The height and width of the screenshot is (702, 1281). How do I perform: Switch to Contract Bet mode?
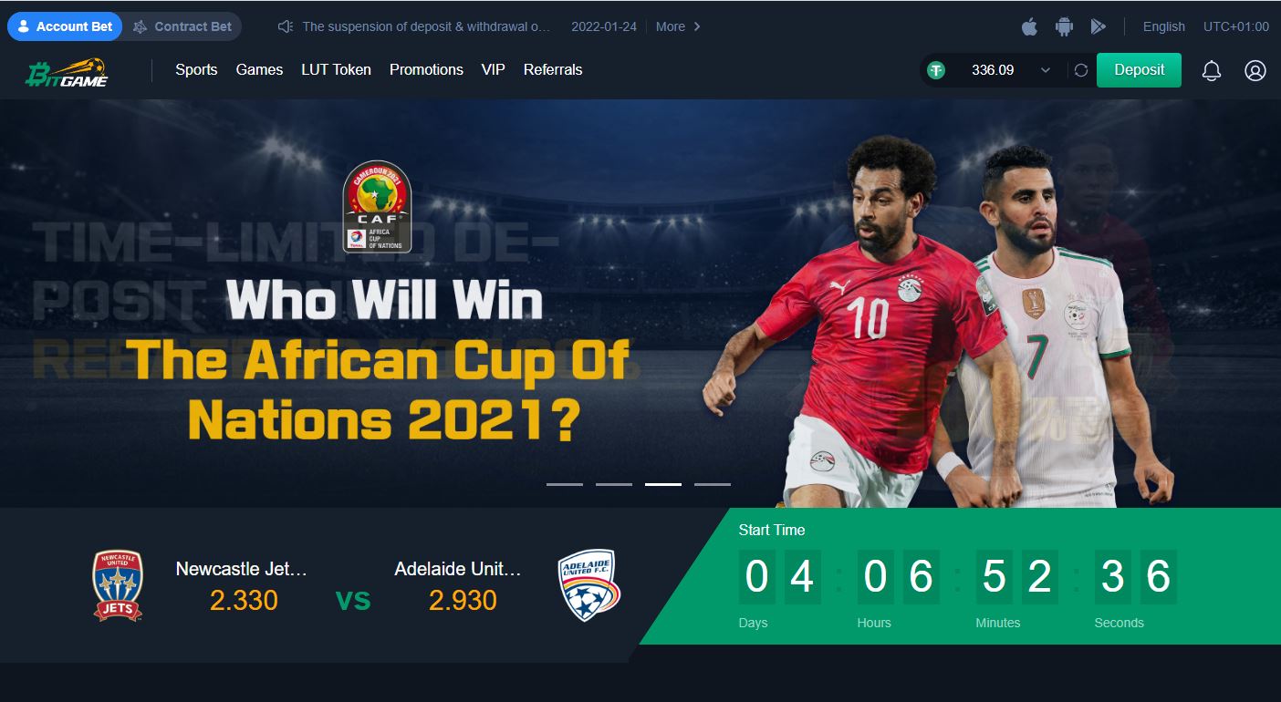coord(182,26)
